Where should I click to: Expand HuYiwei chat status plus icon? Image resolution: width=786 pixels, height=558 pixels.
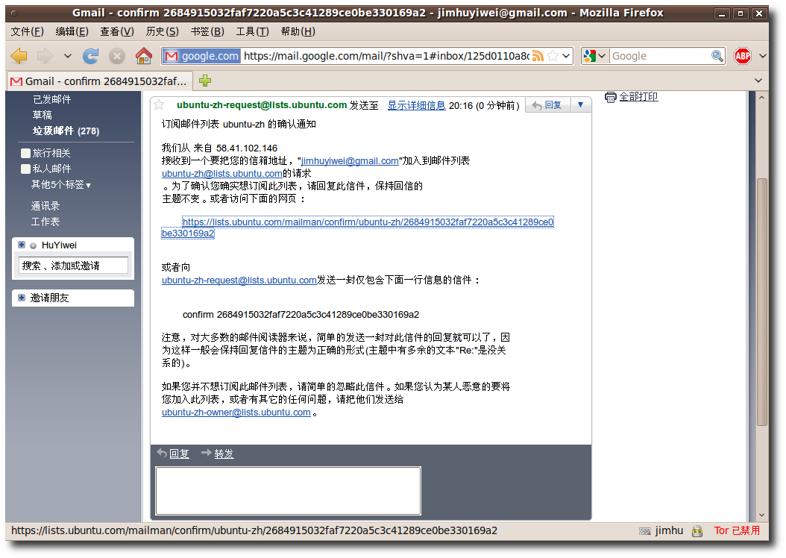[22, 245]
